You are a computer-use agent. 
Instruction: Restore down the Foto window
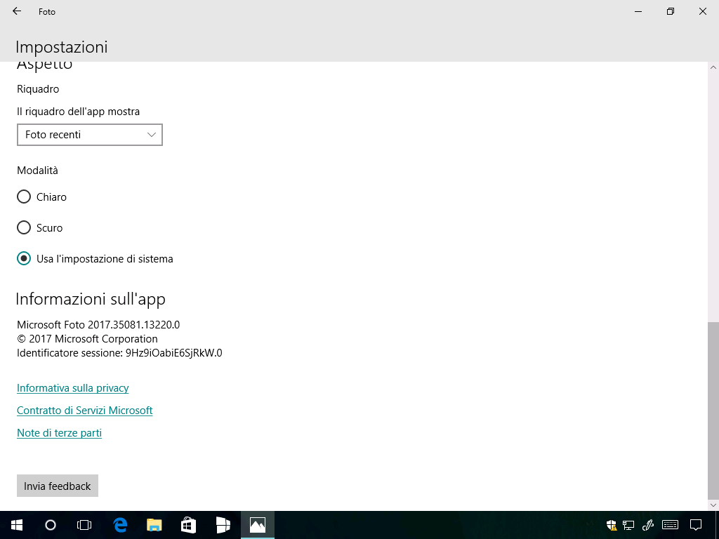point(671,11)
